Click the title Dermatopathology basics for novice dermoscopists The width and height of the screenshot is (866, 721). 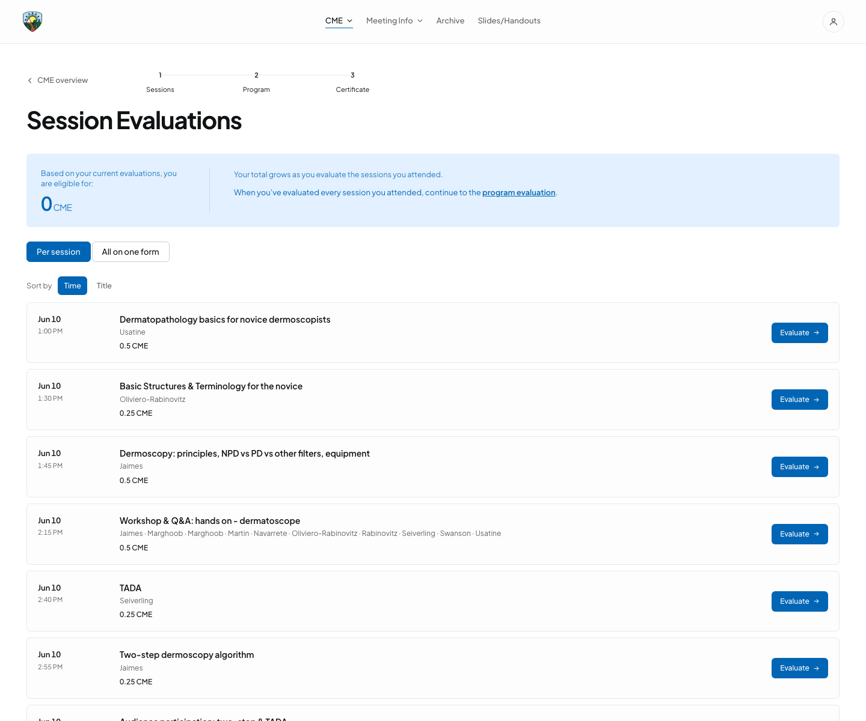click(x=225, y=320)
